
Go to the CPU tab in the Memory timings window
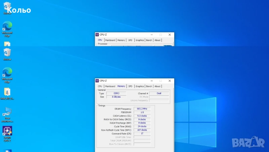click(x=100, y=86)
